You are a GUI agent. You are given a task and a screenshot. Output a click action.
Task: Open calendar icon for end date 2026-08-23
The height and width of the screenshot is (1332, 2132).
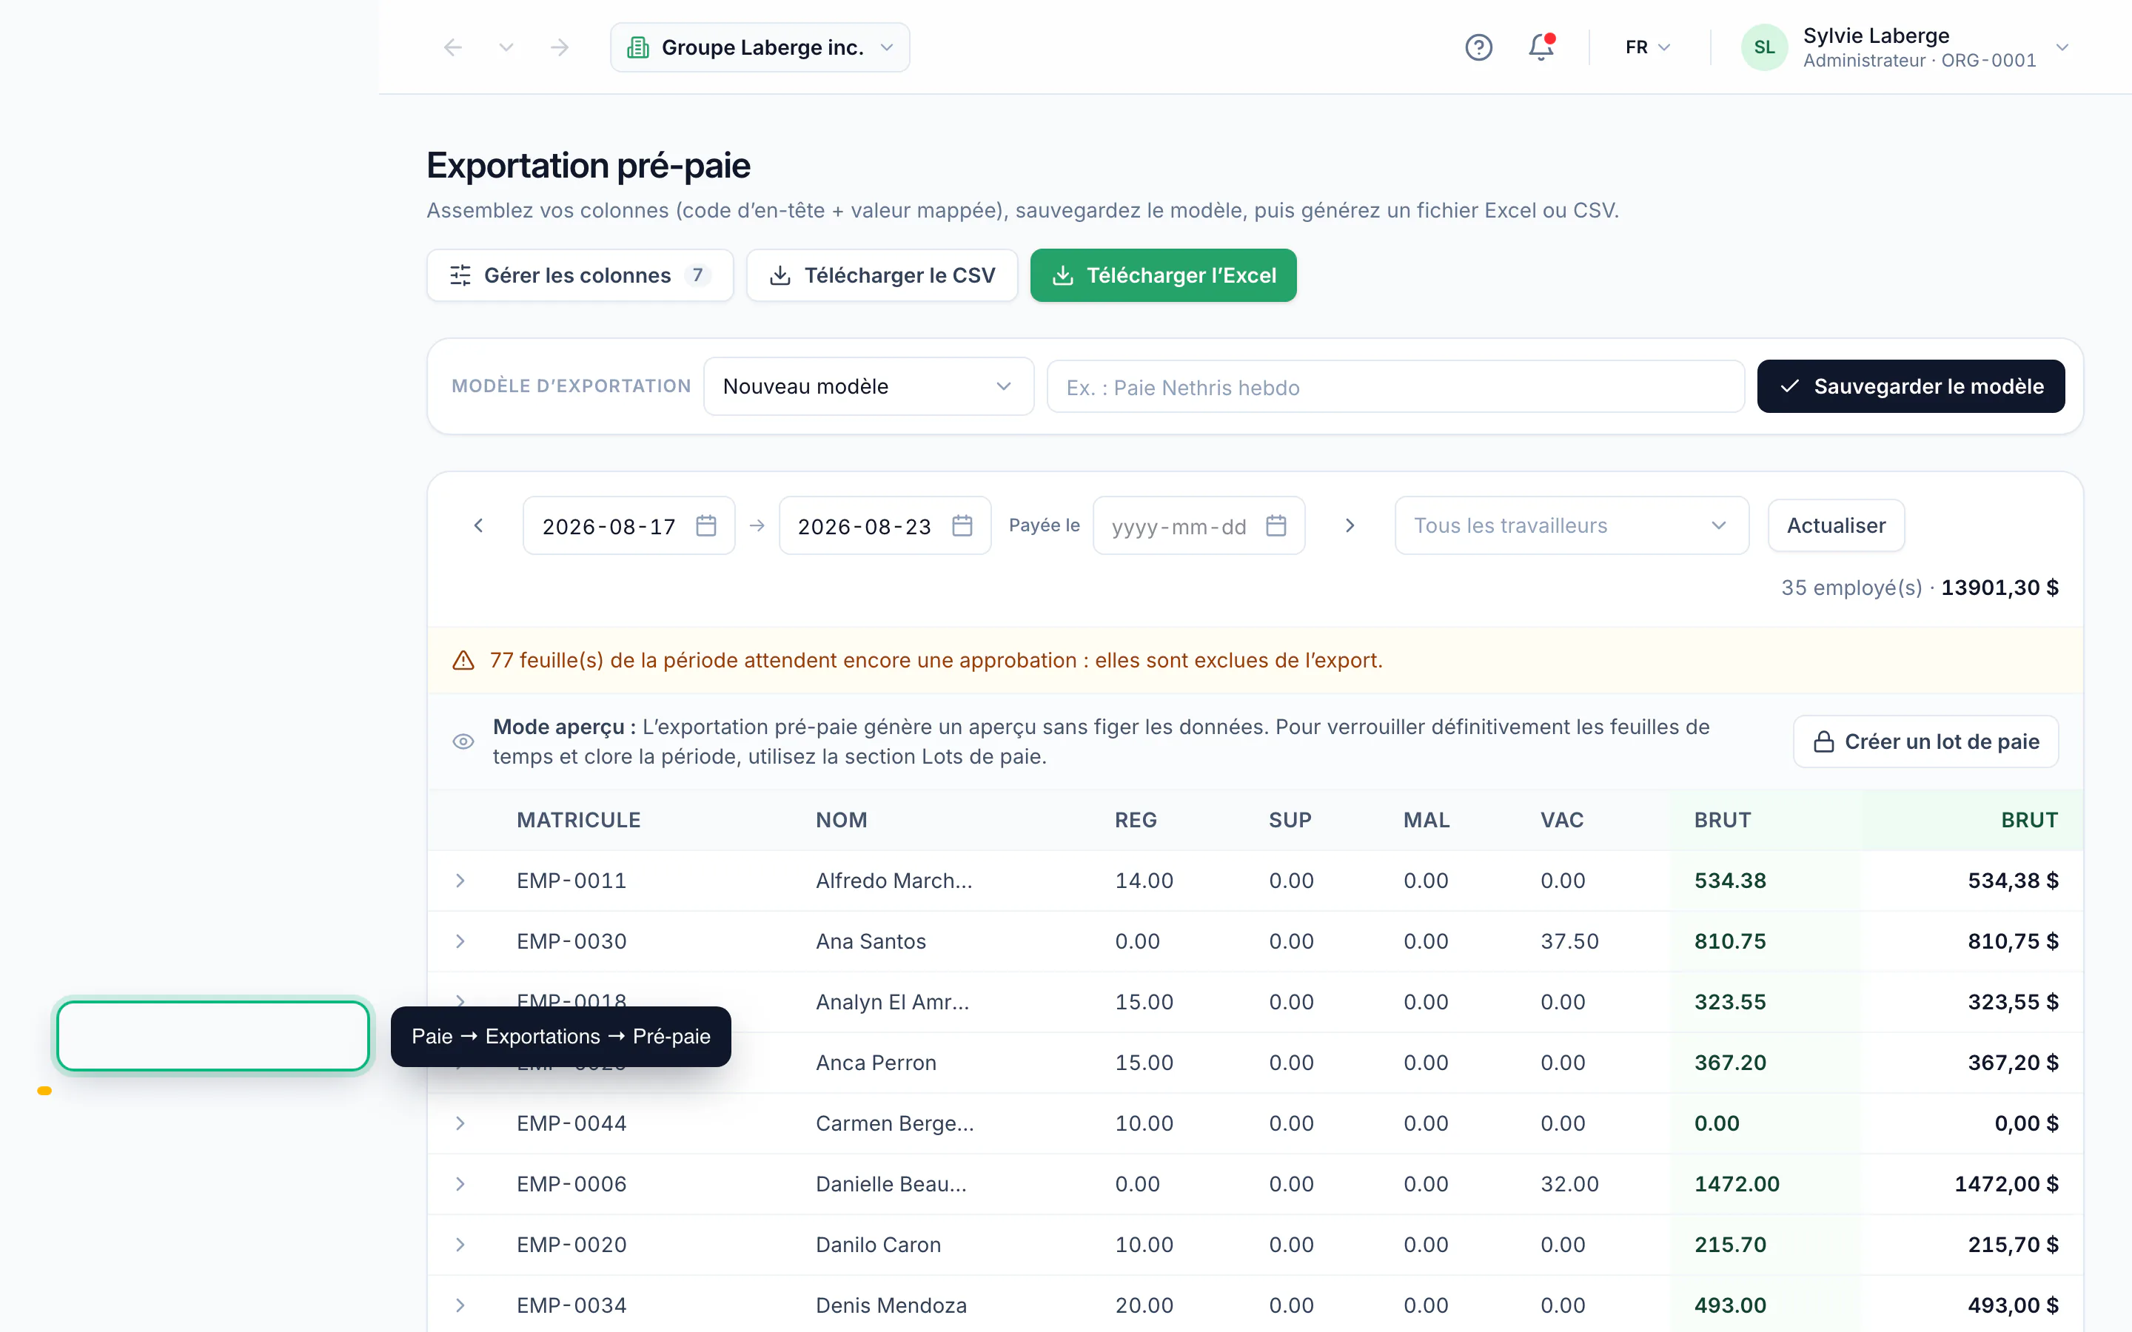tap(962, 526)
